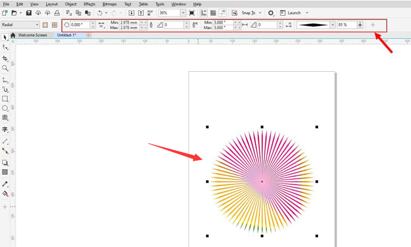Screen dimensions: 411x247
Task: Click Publish to PDF icon
Action: coord(150,13)
